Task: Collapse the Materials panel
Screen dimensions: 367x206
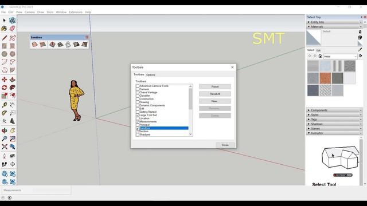Action: click(334, 27)
